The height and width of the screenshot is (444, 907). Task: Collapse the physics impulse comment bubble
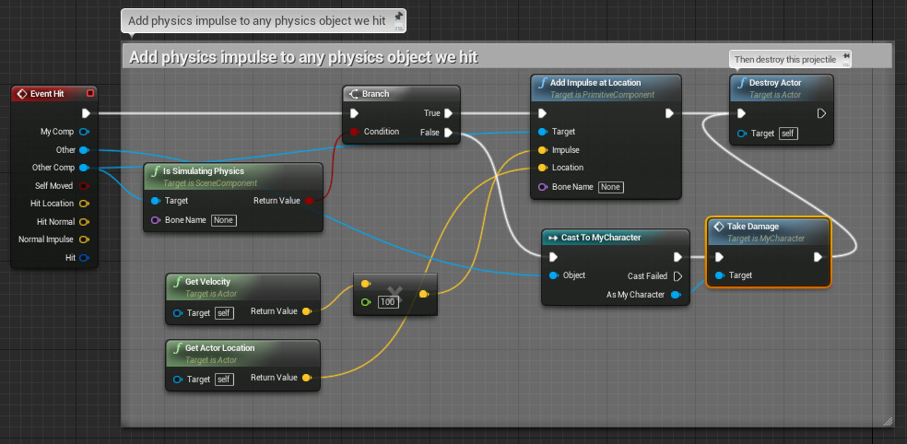point(398,27)
